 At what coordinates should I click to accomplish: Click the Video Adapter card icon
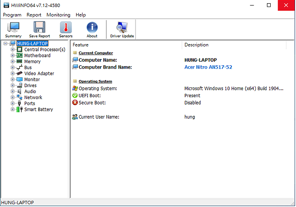pyautogui.click(x=19, y=73)
